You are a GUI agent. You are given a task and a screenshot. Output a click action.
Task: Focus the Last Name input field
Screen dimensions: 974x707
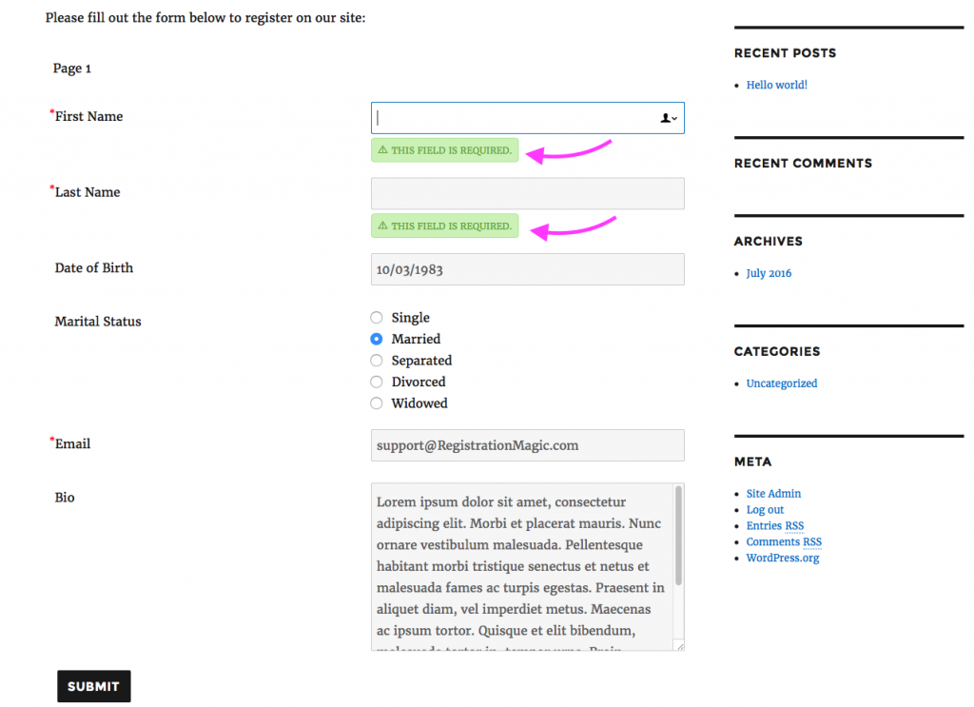[x=527, y=193]
